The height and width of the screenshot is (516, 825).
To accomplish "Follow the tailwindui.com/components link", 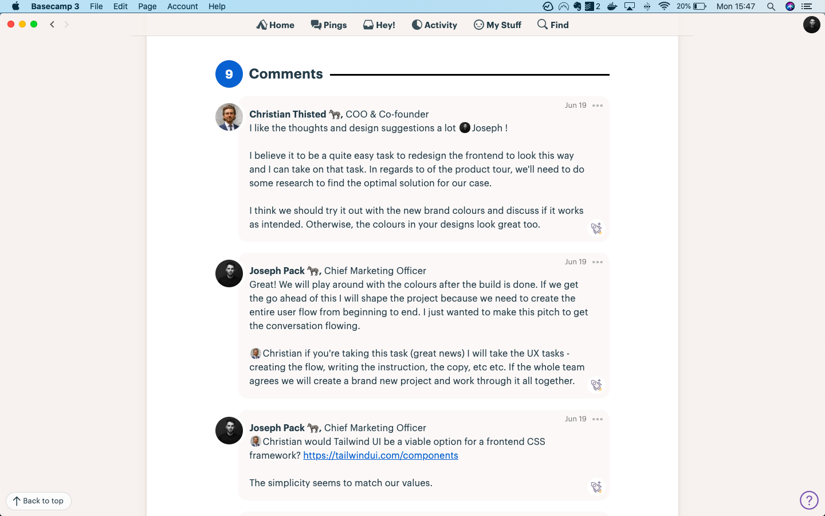I will [380, 455].
